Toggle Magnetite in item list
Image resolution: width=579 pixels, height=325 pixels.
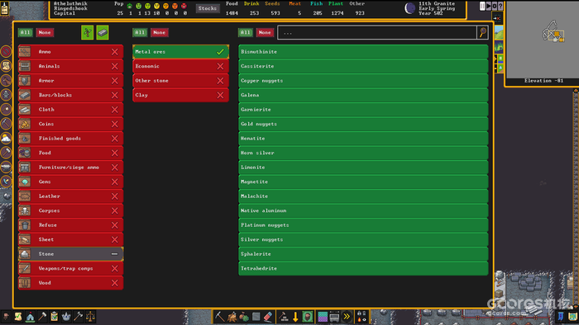(x=363, y=181)
